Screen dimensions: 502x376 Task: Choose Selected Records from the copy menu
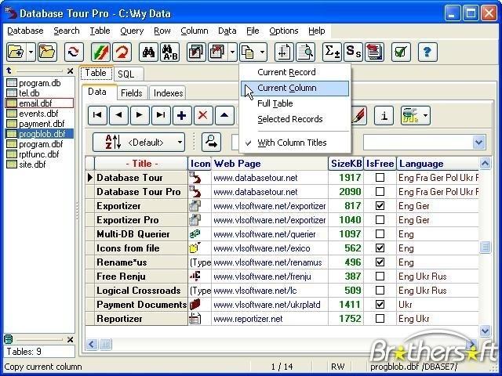295,119
